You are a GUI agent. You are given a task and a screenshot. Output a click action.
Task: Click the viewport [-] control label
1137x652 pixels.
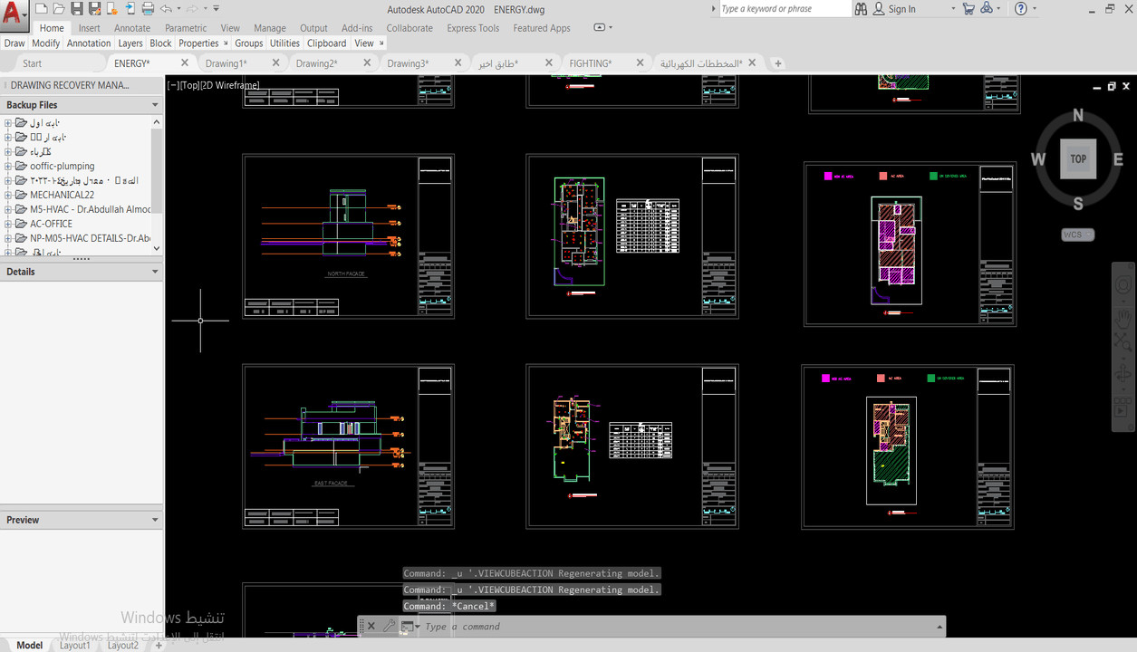172,85
